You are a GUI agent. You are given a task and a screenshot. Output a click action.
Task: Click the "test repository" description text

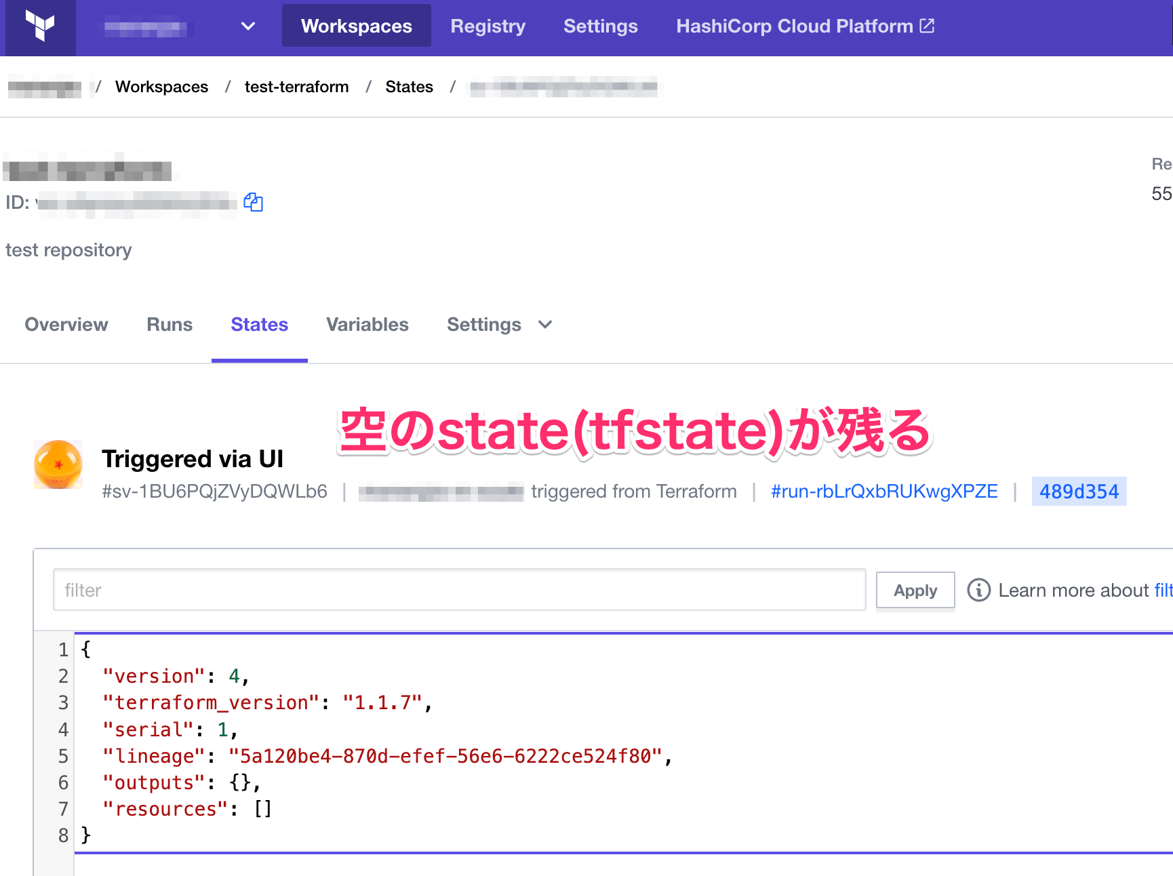[x=68, y=250]
